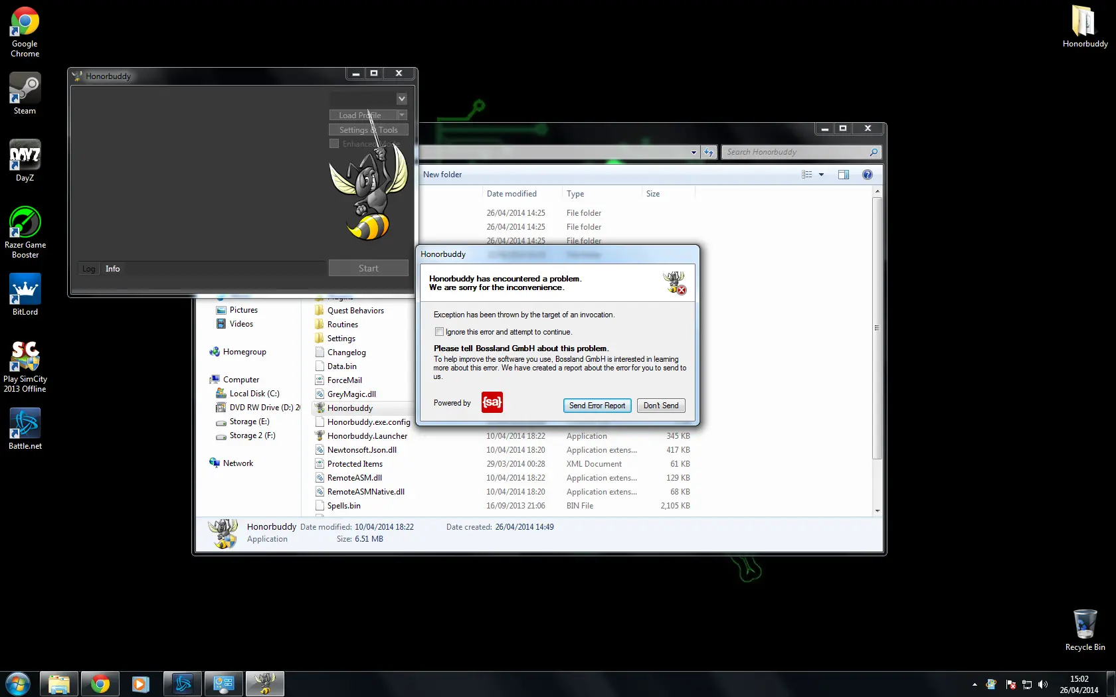Click the taskbar clock showing 15:02
The image size is (1116, 697).
coord(1079,684)
